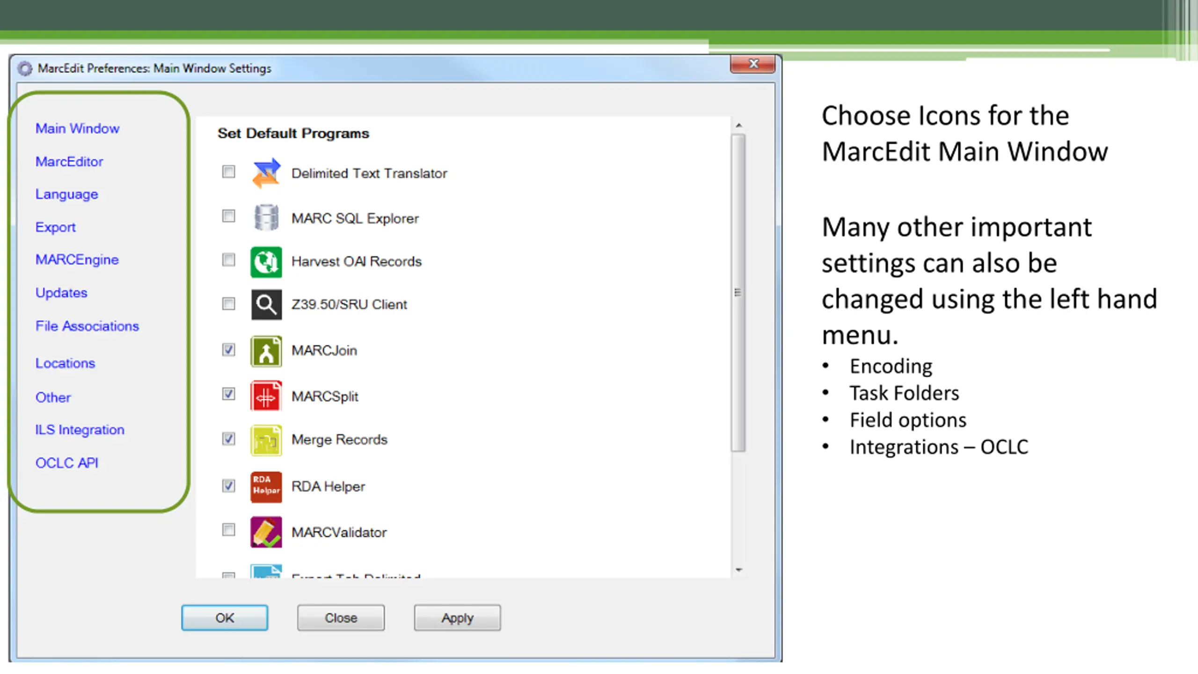This screenshot has width=1198, height=674.
Task: Click the RDA Helper icon
Action: click(x=266, y=487)
